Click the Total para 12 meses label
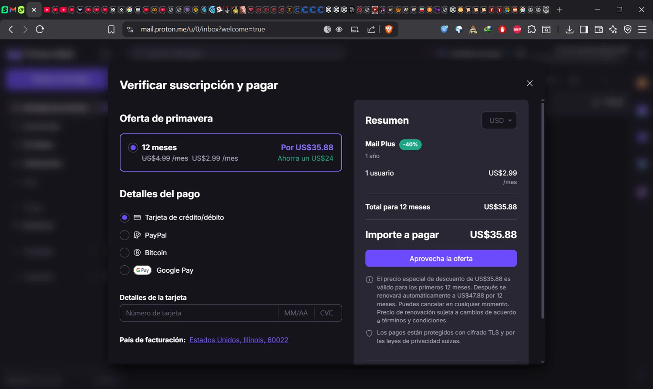Viewport: 653px width, 389px height. tap(397, 207)
